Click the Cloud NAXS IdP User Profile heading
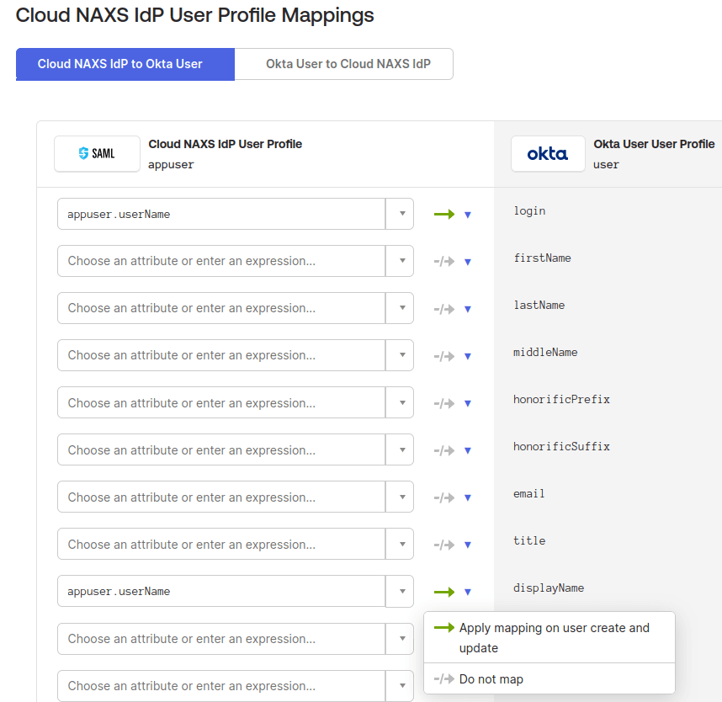Image resolution: width=722 pixels, height=702 pixels. (226, 144)
